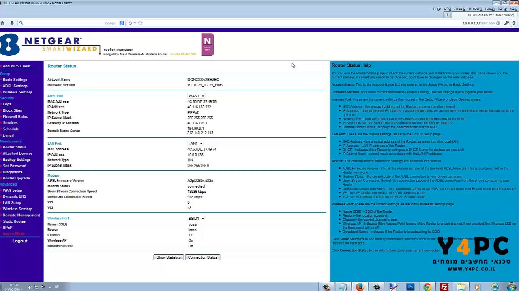Open the Firefox downloads arrow icon
519x291 pixels.
(x=12, y=23)
